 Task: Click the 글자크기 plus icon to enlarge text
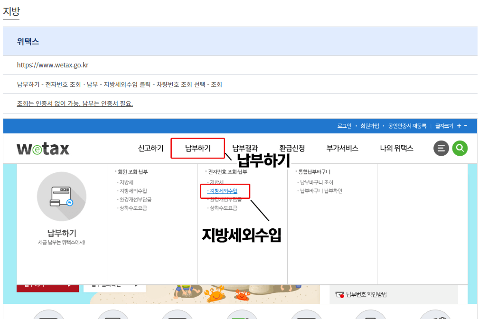(459, 125)
